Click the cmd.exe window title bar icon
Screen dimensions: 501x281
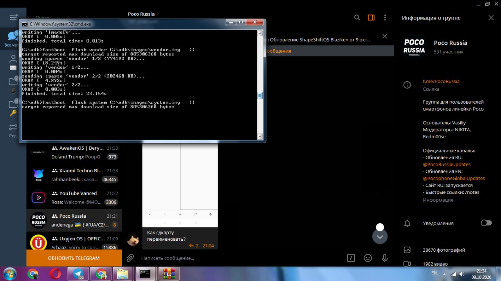(x=25, y=24)
